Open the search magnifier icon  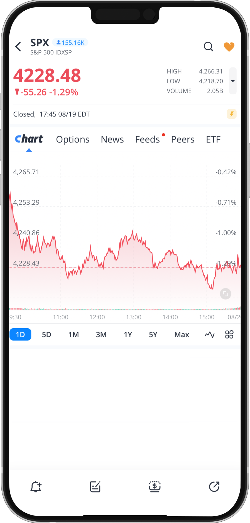[x=208, y=47]
